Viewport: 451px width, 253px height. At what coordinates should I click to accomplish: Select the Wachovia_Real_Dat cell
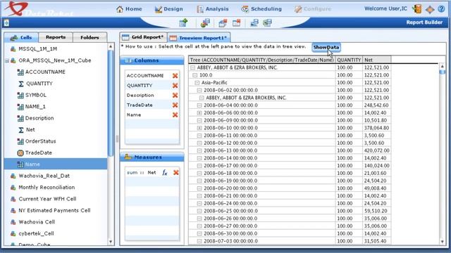tap(44, 176)
